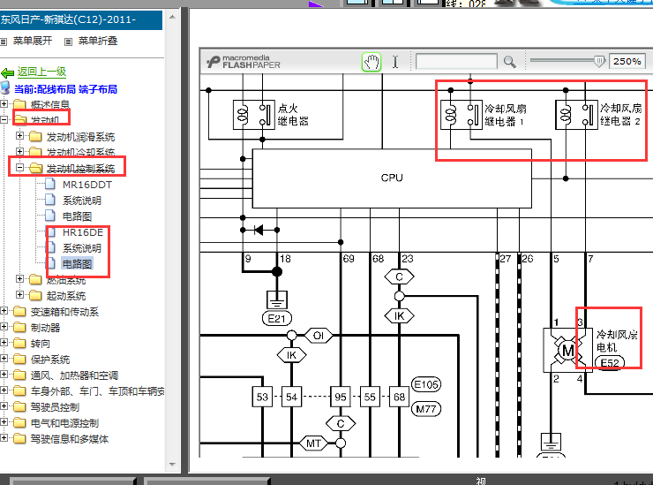
Task: Expand the 概述信息 folder
Action: click(4, 103)
